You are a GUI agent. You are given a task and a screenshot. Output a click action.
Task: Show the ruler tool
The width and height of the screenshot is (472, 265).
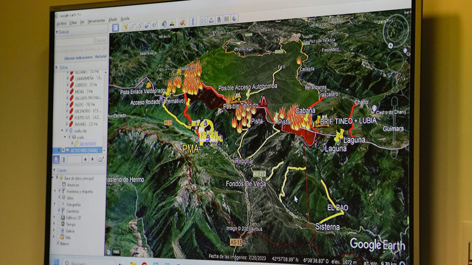click(x=193, y=22)
